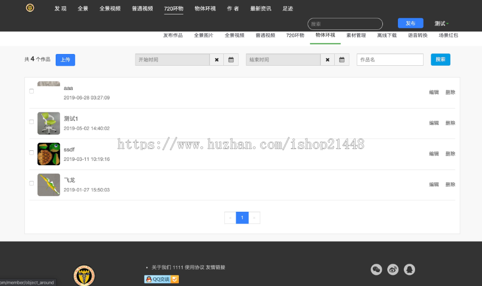
Task: Open the 使用协议 footer link
Action: pyautogui.click(x=194, y=267)
